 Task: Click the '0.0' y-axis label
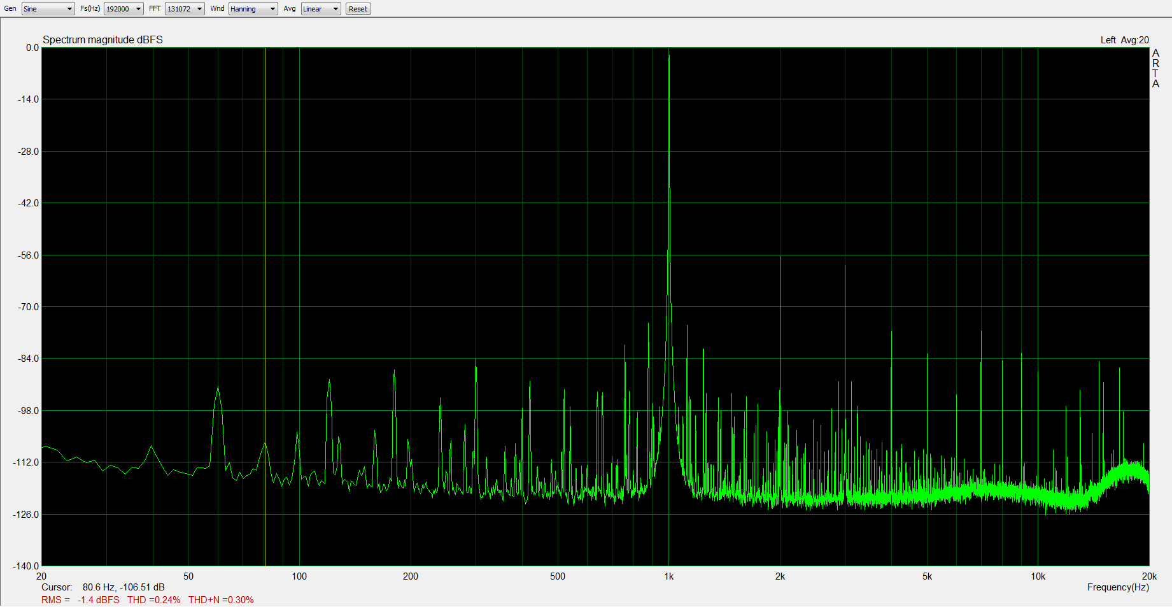coord(32,48)
